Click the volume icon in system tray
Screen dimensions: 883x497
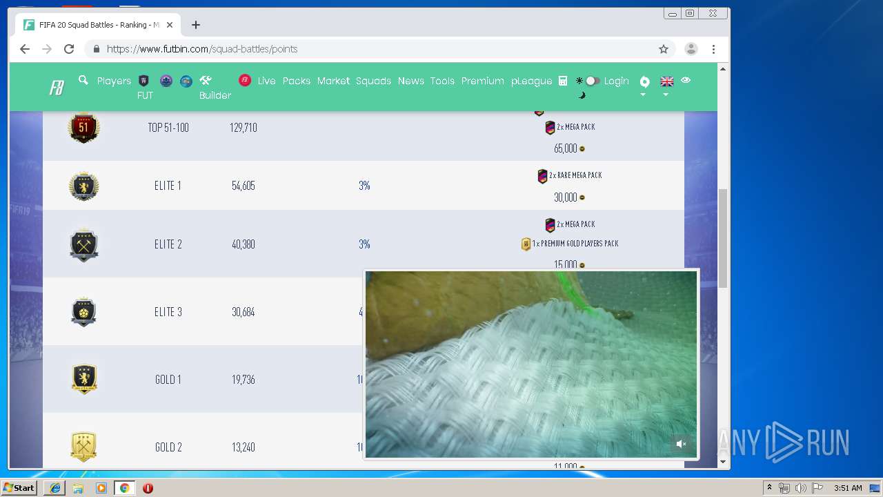(x=800, y=488)
